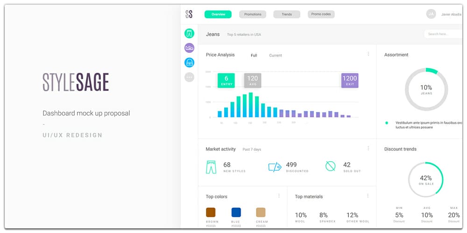Select the blue color swatch
This screenshot has width=467, height=233.
[x=236, y=212]
